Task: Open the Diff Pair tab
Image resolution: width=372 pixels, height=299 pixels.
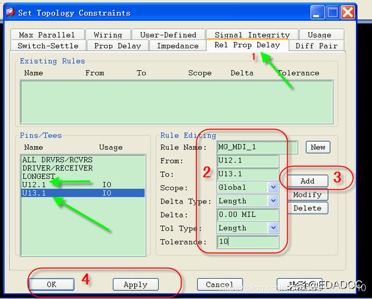Action: 316,45
